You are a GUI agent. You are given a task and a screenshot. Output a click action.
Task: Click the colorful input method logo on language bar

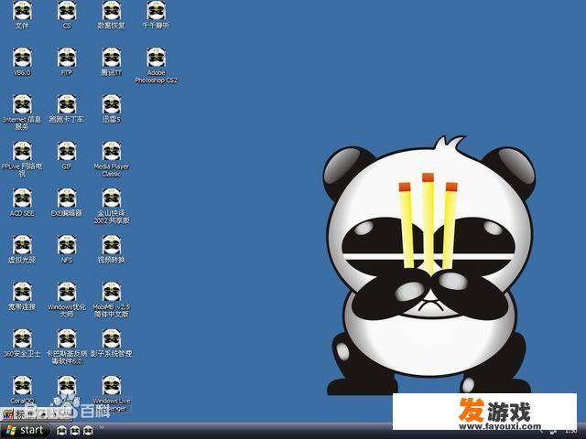[8, 414]
